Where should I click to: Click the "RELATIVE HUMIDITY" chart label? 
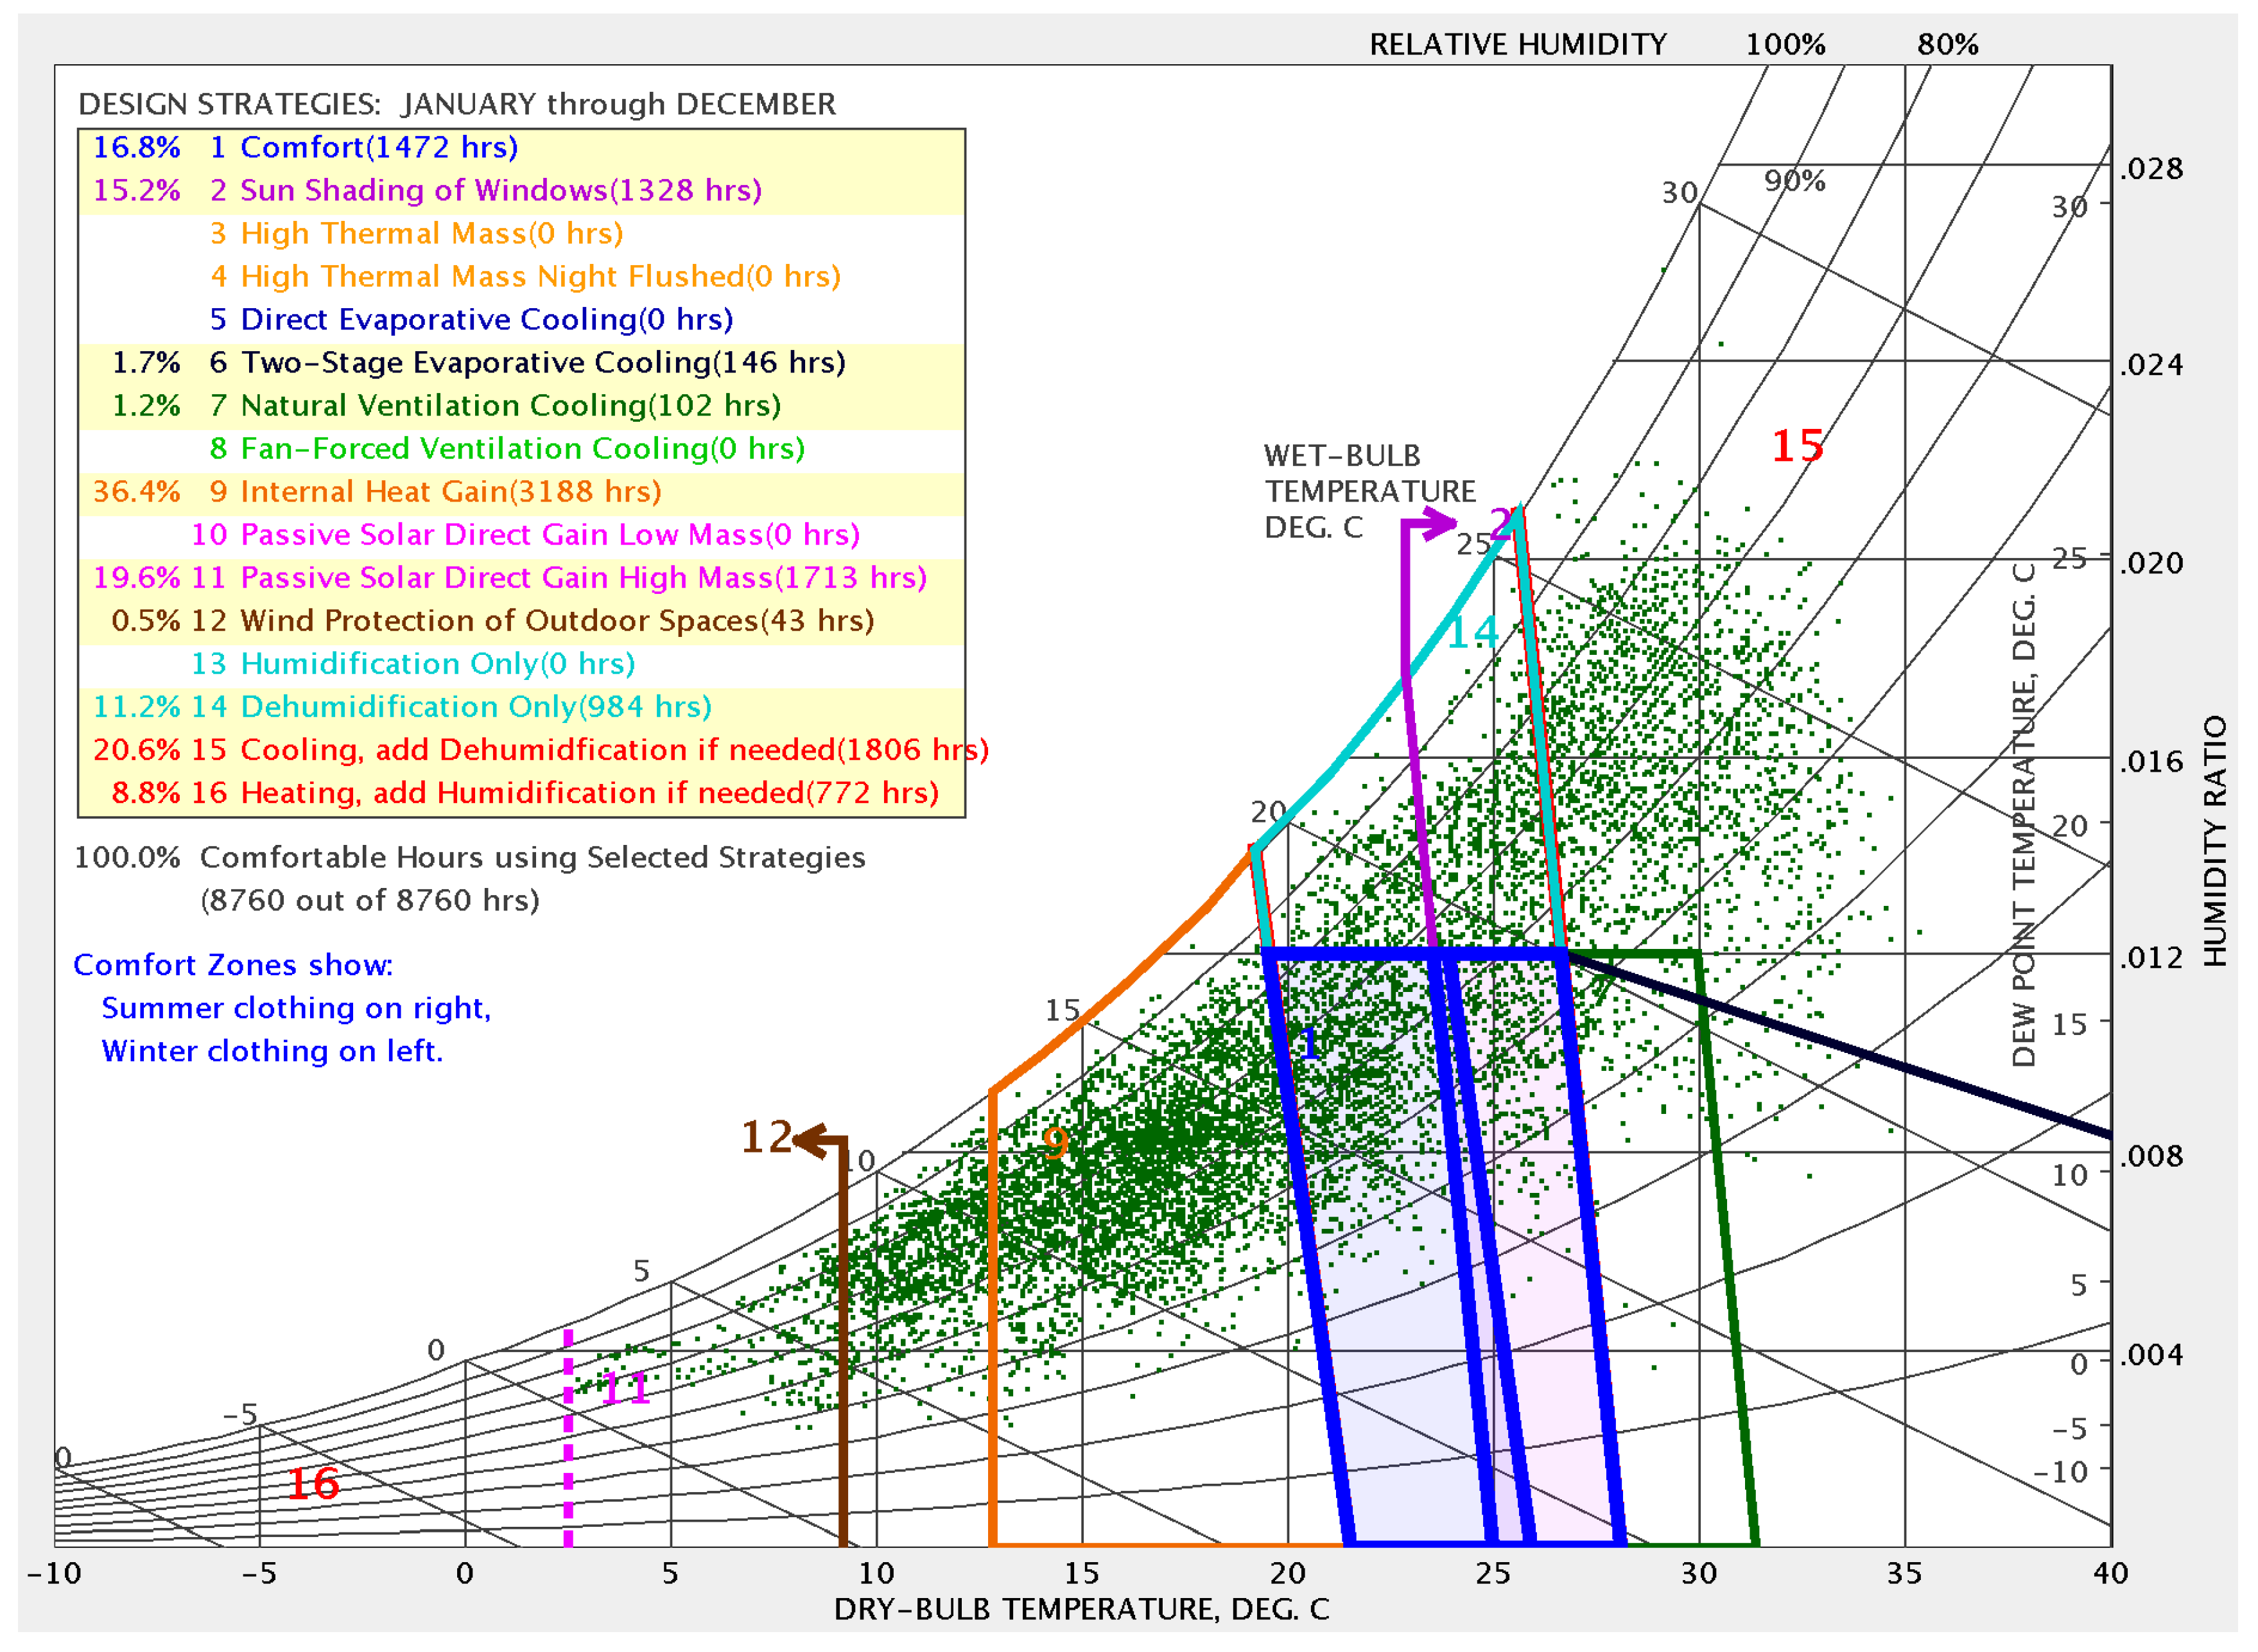pos(1517,45)
